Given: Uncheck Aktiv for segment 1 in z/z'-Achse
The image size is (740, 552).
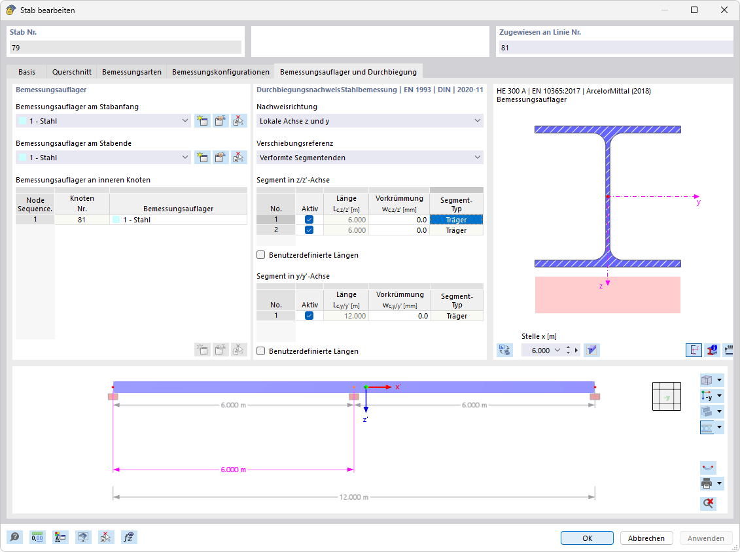Looking at the screenshot, I should point(308,220).
